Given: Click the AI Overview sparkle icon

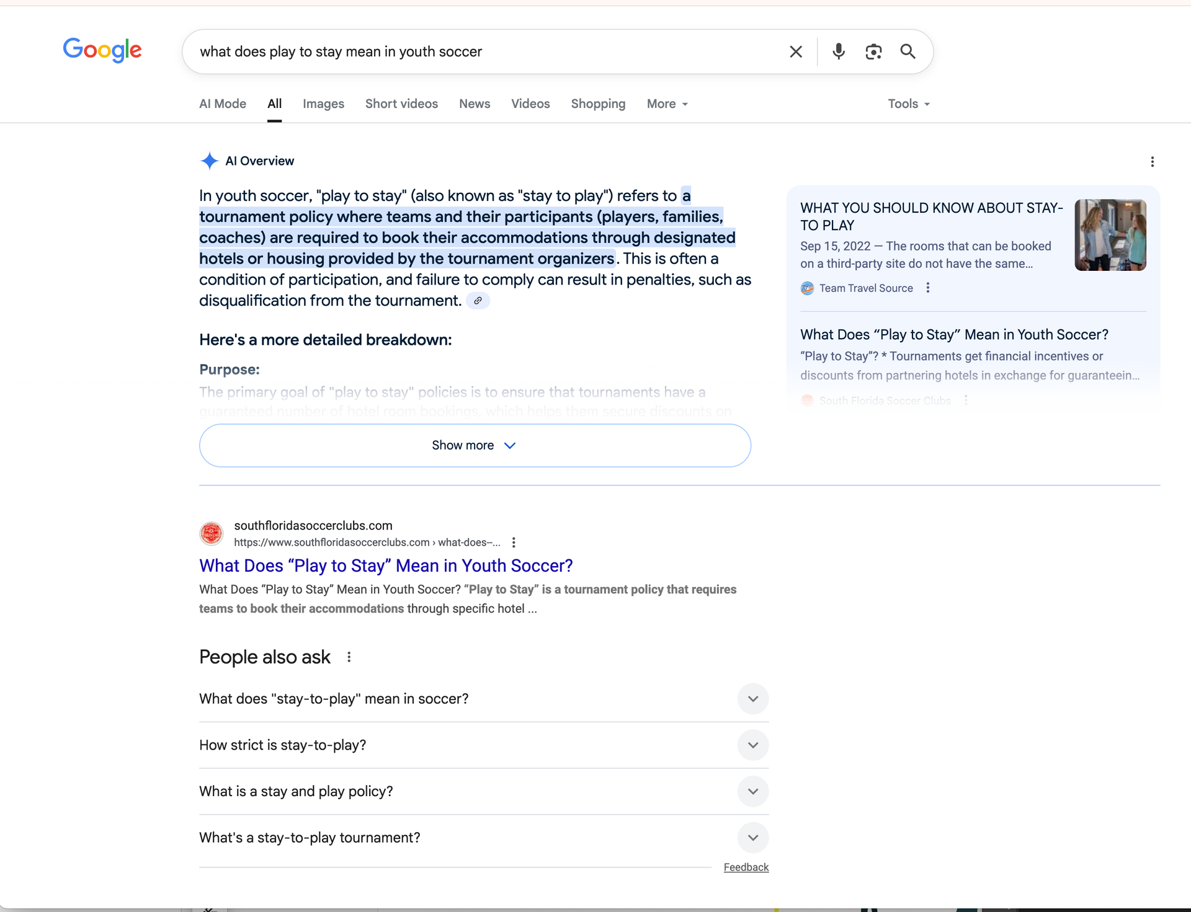Looking at the screenshot, I should 210,161.
